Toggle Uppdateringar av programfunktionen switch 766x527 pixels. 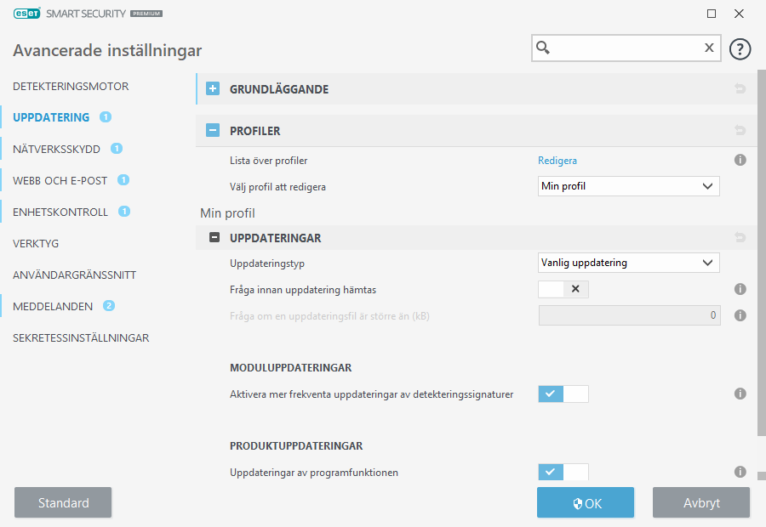[x=563, y=472]
